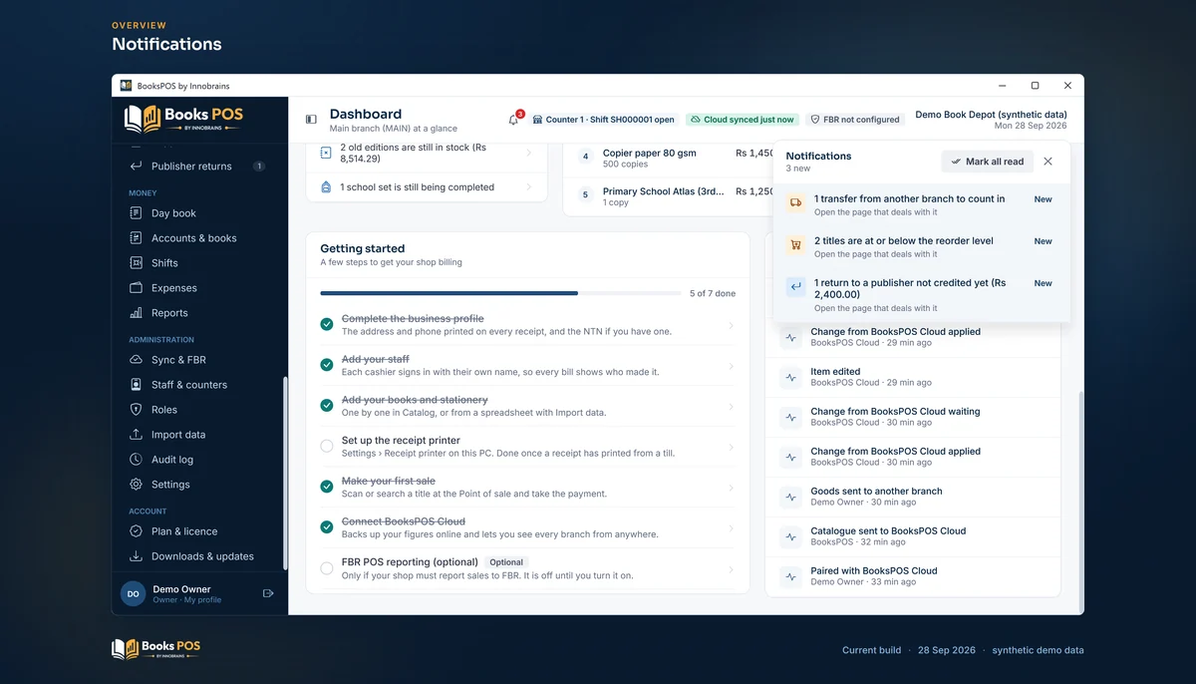Screen dimensions: 1196x684
Task: Open Audit log in the sidebar
Action: tap(197, 460)
